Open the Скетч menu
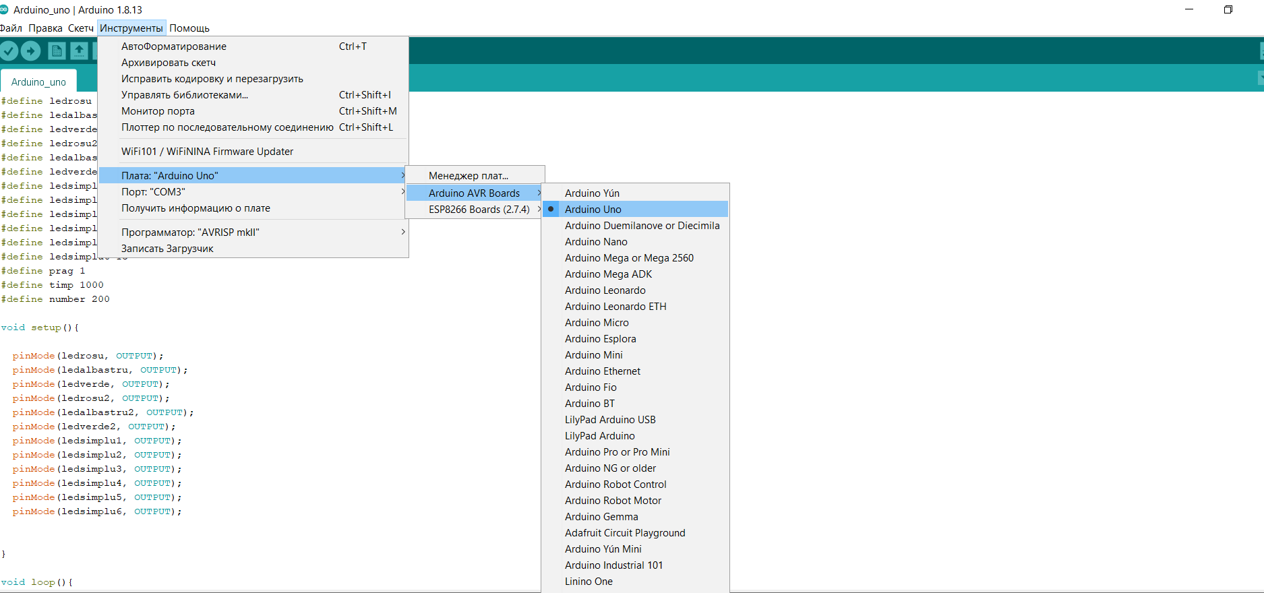This screenshot has height=593, width=1264. coord(80,28)
